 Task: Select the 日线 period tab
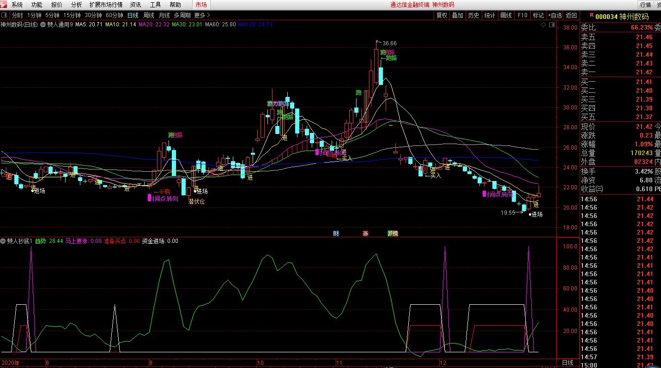tap(133, 15)
